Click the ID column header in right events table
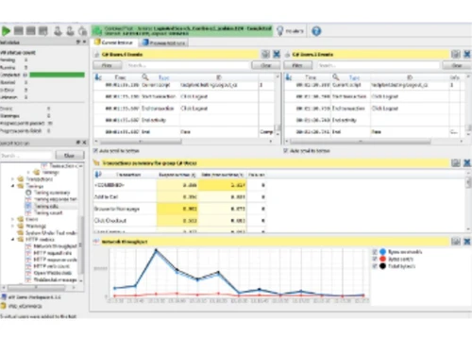This screenshot has height=354, width=472. click(410, 77)
